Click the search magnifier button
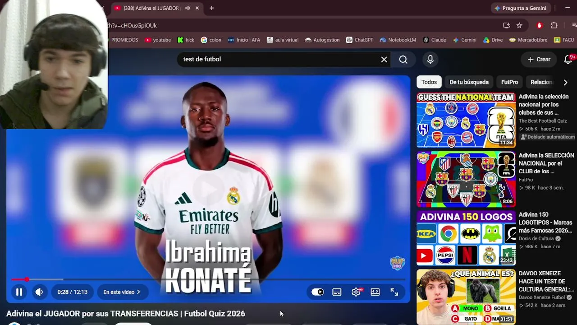This screenshot has height=325, width=577. coord(403,59)
